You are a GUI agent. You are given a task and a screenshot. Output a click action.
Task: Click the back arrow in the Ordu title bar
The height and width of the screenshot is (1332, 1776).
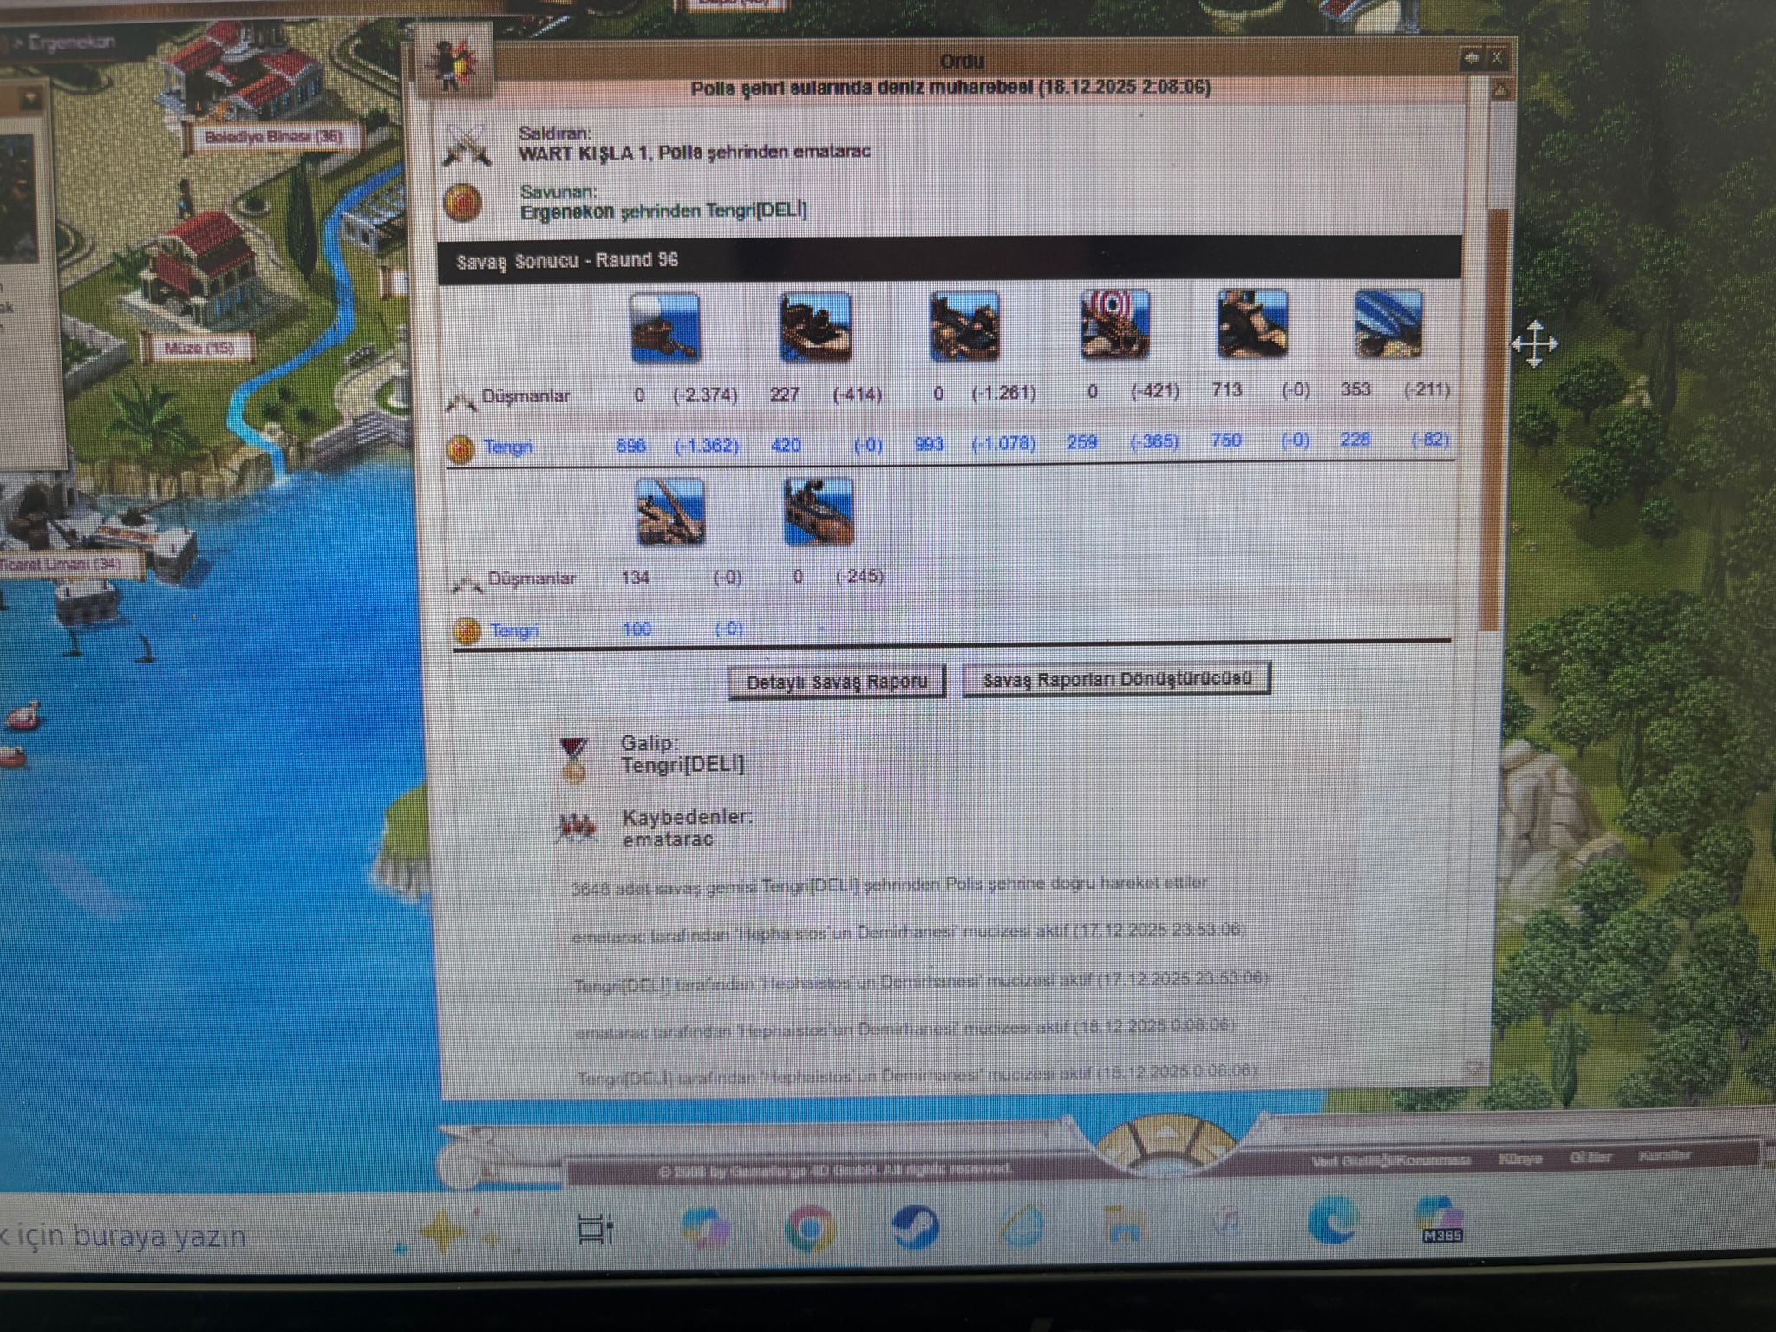1472,59
